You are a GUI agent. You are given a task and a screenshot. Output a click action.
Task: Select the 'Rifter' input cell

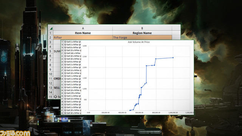[x=83, y=37]
